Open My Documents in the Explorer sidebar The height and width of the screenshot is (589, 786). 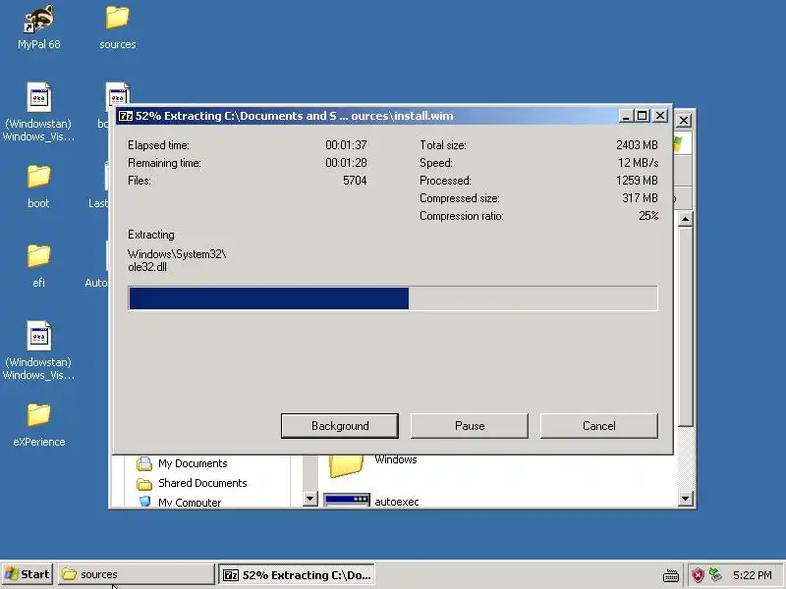click(x=182, y=463)
